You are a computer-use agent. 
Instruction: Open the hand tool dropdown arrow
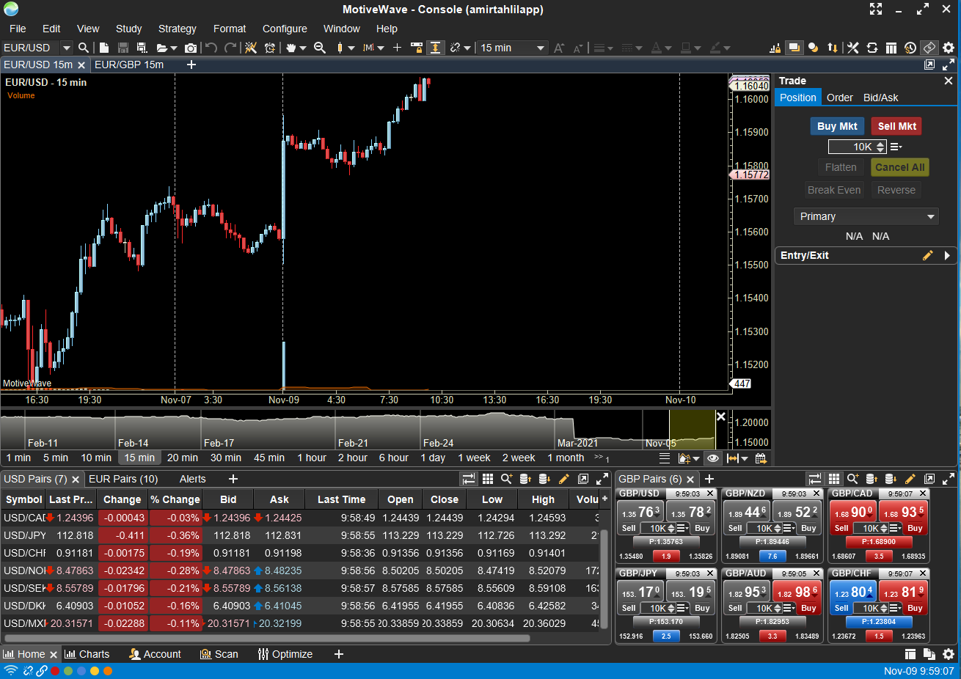coord(302,48)
